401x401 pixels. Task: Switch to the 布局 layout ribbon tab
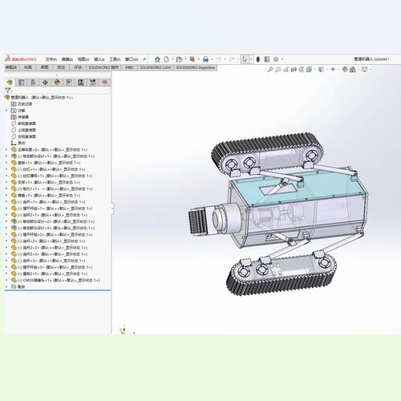point(28,67)
